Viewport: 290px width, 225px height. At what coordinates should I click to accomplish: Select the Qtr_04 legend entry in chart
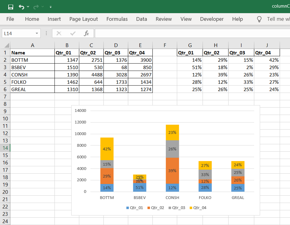tap(198, 208)
